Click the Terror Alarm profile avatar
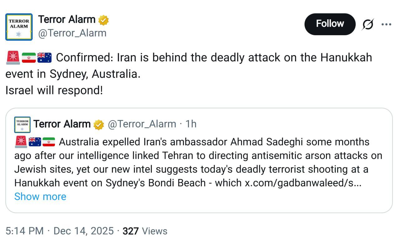 18,27
